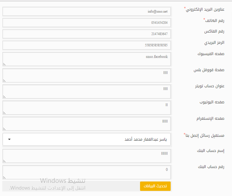Click the email address field containing info@snso.net
The image size is (232, 196).
(x=86, y=11)
